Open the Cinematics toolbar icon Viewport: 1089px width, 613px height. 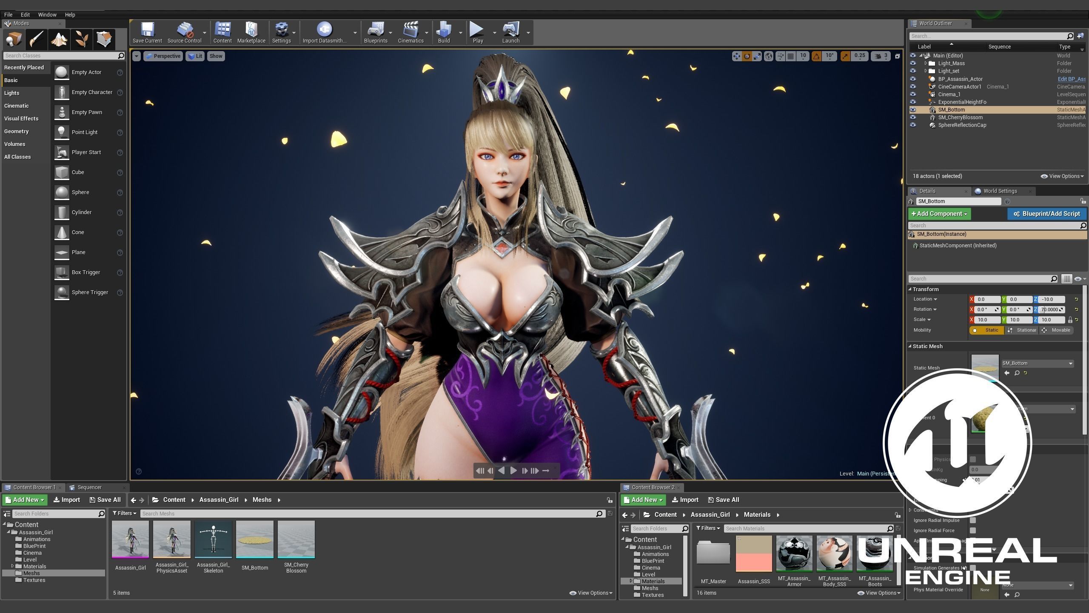click(411, 32)
